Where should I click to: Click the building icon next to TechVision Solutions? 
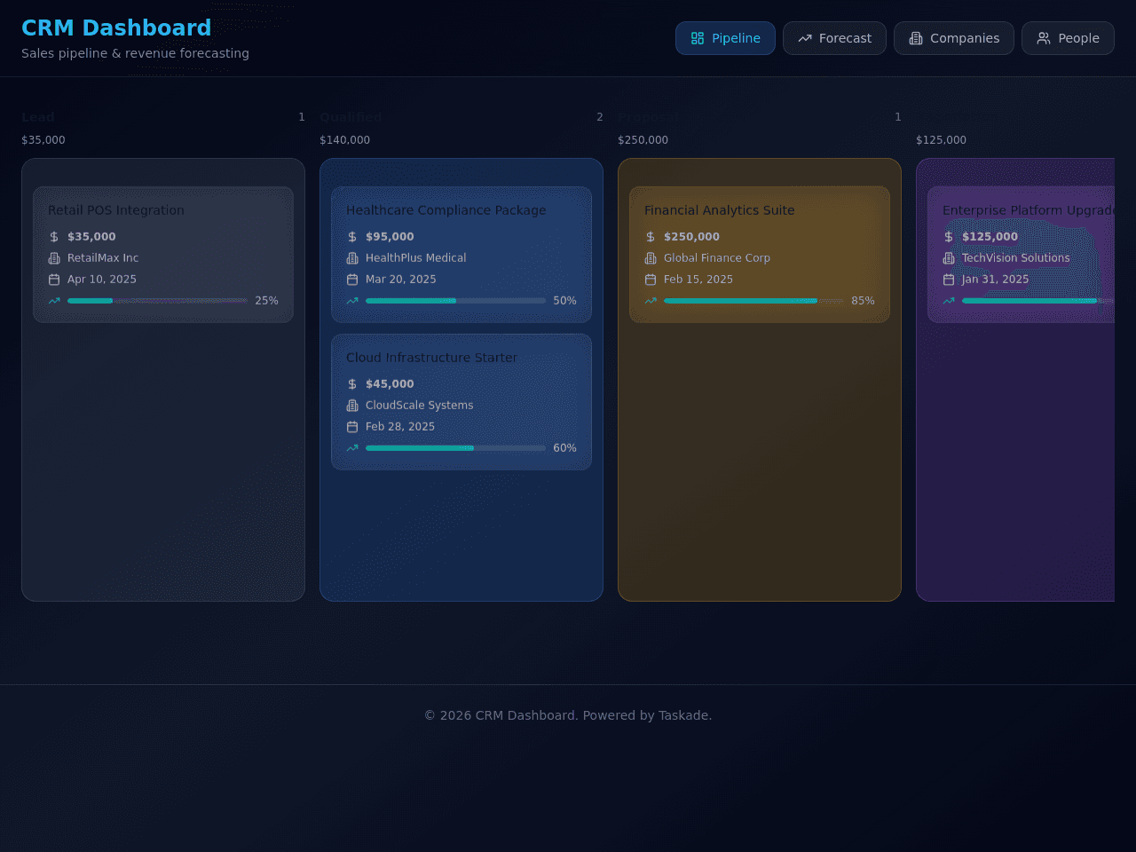click(x=949, y=258)
